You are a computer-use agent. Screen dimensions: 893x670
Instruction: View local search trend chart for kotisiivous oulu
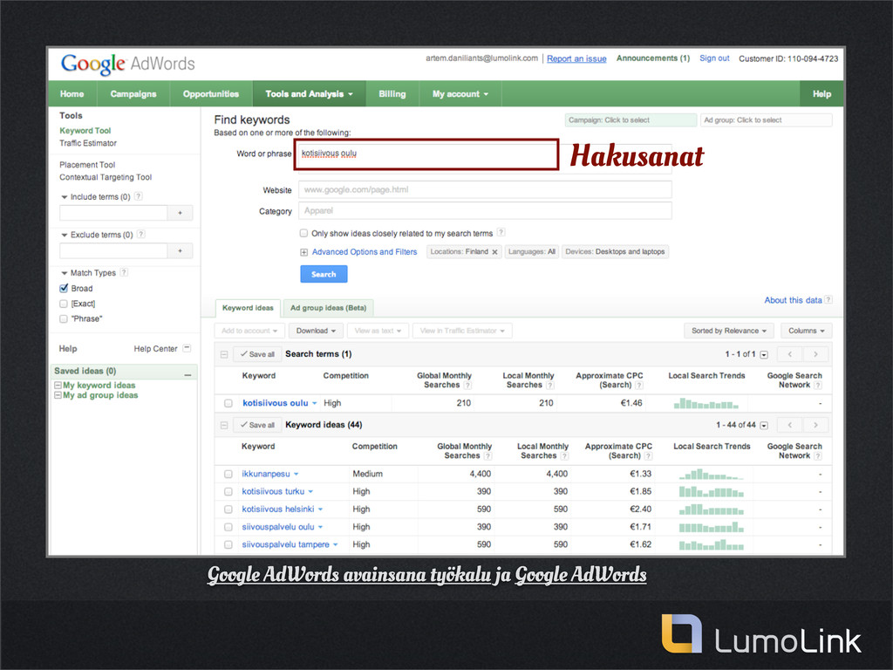point(706,403)
